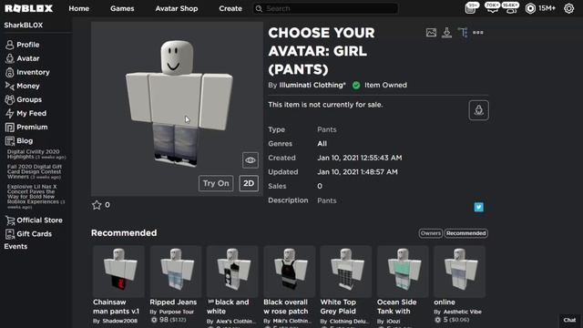Open Ocean Side Tank thumbnail

[x=403, y=272]
